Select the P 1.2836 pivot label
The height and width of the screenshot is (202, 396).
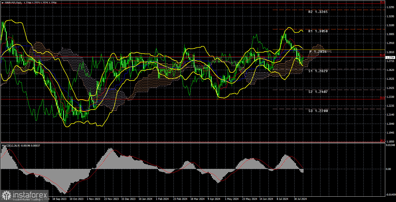click(x=318, y=51)
